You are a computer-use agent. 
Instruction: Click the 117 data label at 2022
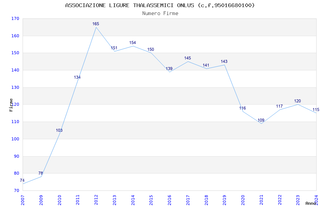click(x=279, y=106)
